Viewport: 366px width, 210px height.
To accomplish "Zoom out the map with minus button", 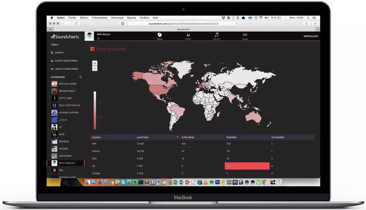I will 95,68.
